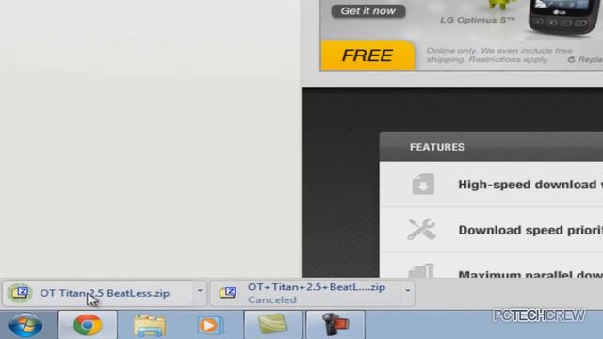
Task: Click zip file icon of OT Titan 2.5 BeatLess.zip
Action: [19, 293]
